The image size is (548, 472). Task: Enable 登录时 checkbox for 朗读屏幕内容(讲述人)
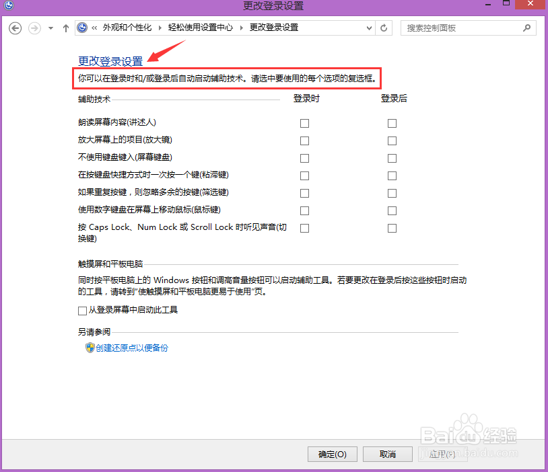[x=304, y=123]
